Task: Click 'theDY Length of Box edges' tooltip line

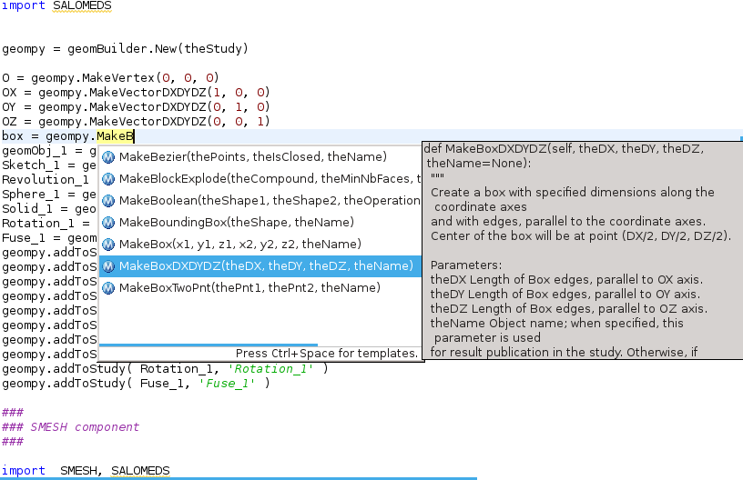Action: coord(565,295)
